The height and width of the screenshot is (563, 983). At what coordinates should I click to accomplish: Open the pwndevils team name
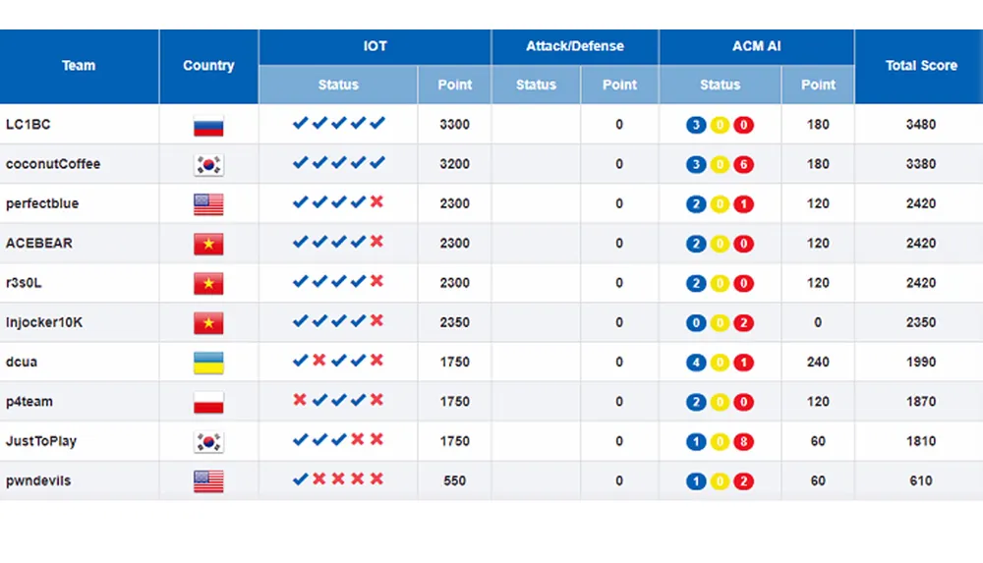click(38, 481)
